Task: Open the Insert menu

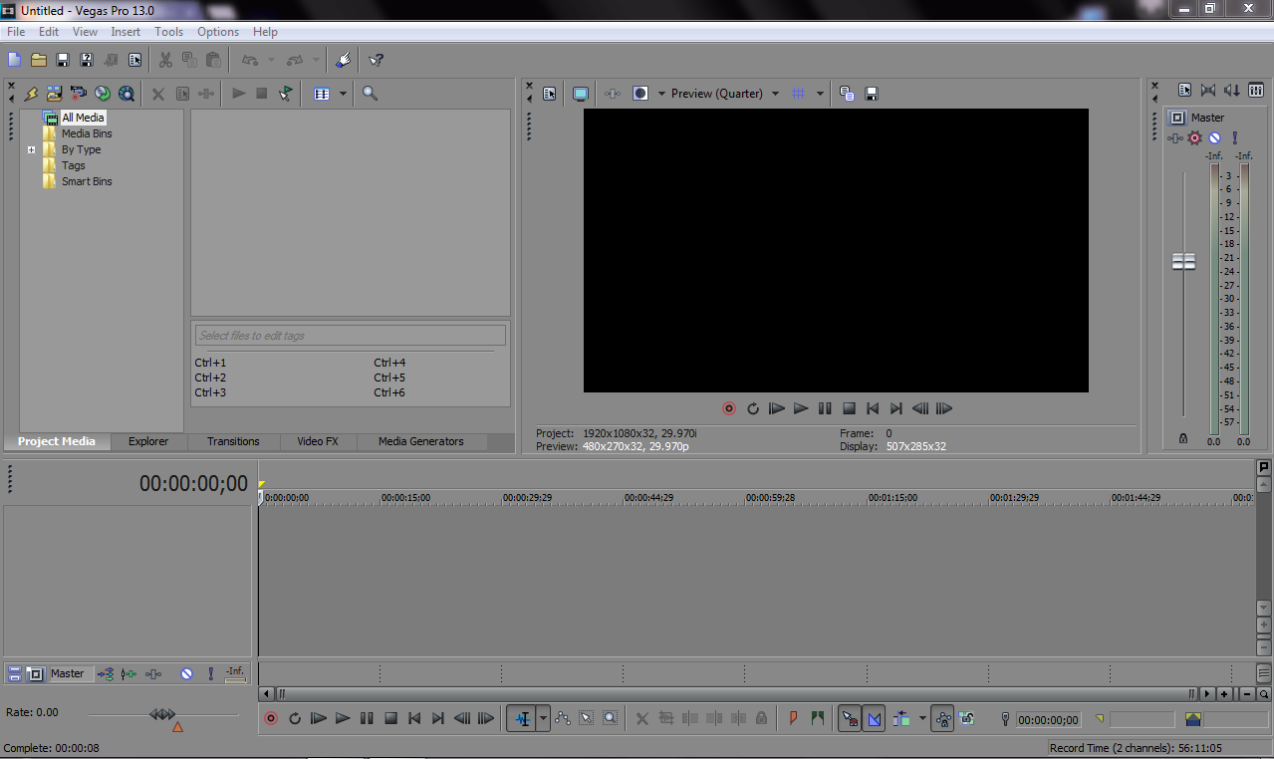Action: tap(126, 32)
